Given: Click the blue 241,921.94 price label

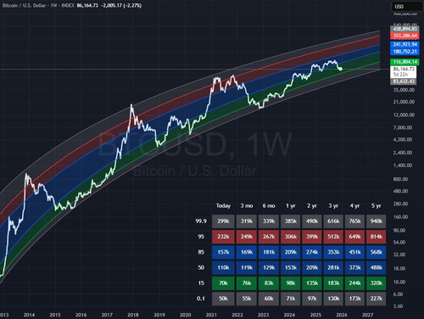Looking at the screenshot, I should pos(404,44).
